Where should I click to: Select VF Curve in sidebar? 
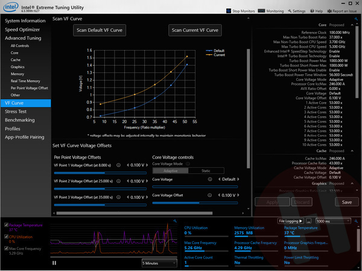click(25, 103)
